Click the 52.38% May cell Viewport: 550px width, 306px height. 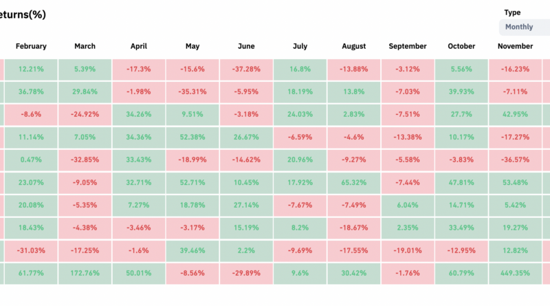click(192, 137)
